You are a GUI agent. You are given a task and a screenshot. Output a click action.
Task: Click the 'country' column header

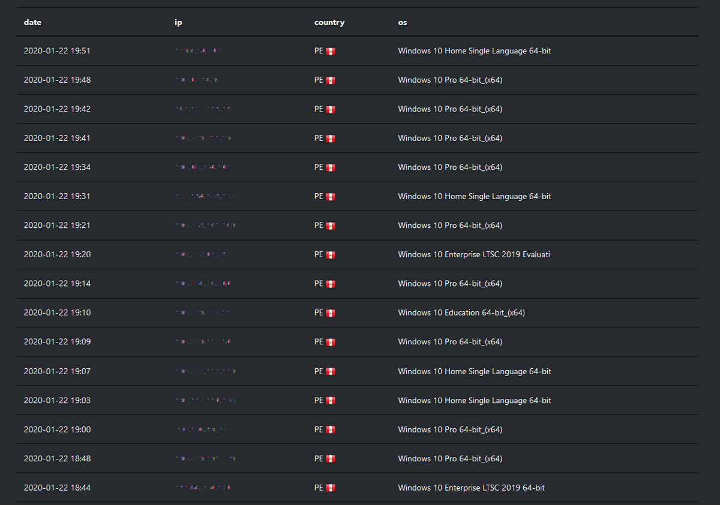click(x=329, y=22)
